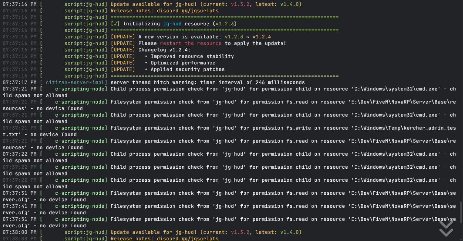The width and height of the screenshot is (463, 241).
Task: Jump to latest output with double-chevron icon
Action: (446, 229)
